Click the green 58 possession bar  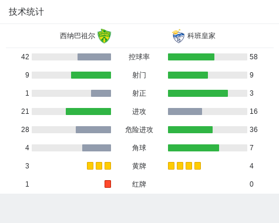[x=191, y=57]
